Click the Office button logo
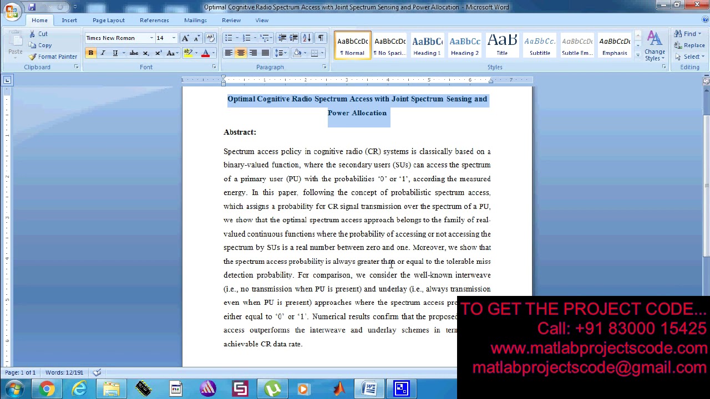Viewport: 710px width, 399px height. (12, 11)
